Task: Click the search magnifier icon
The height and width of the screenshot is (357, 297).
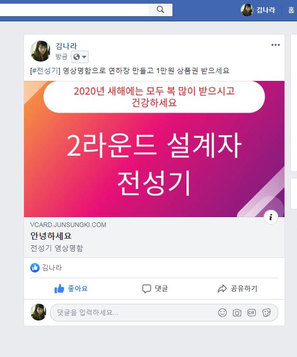Action: 160,10
